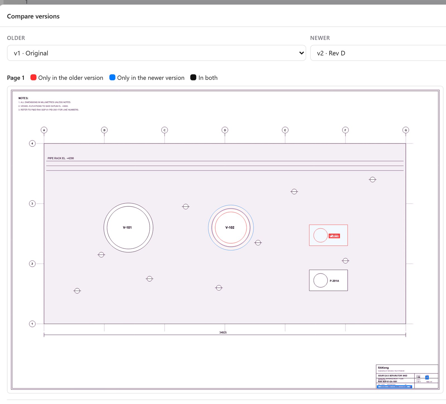
Task: Click the 'PIPE RACK EL. +4200' annotation
Action: (x=61, y=158)
